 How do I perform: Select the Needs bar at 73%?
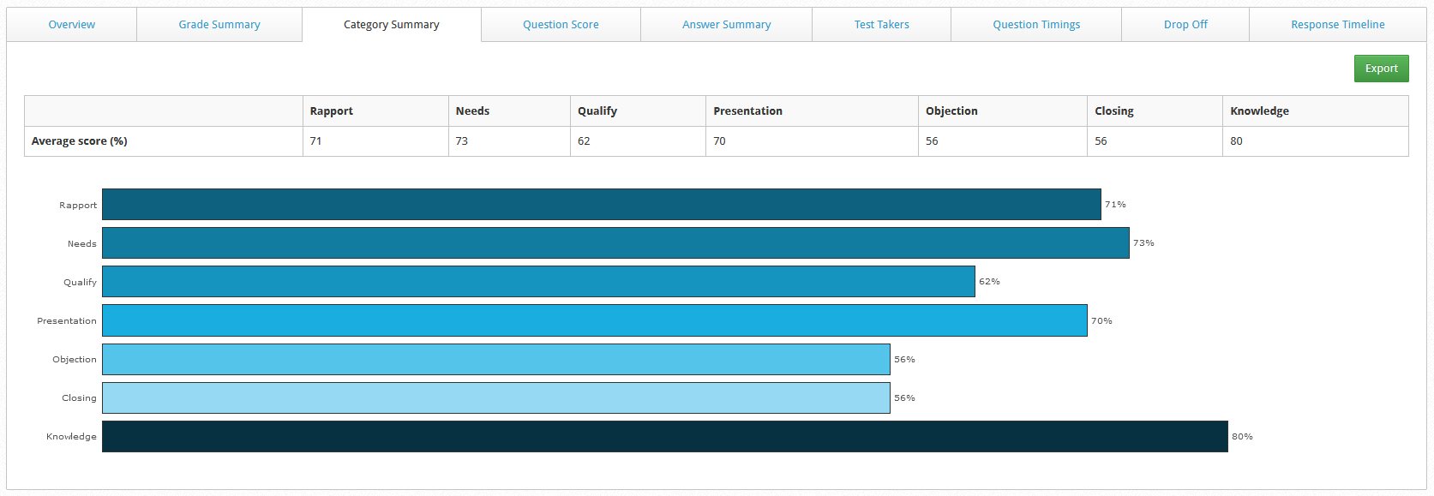(x=615, y=243)
